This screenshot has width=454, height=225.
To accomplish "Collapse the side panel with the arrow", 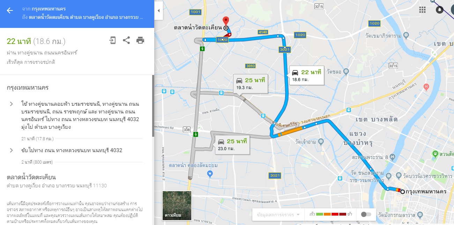I will pyautogui.click(x=158, y=10).
